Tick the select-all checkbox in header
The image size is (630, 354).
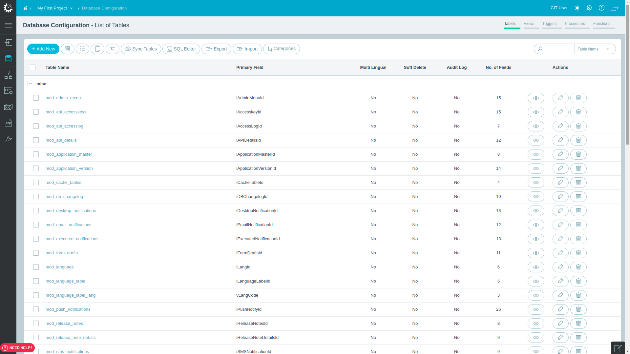[x=32, y=68]
